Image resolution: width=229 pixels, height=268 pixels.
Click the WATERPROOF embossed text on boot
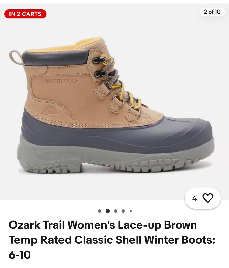click(62, 81)
